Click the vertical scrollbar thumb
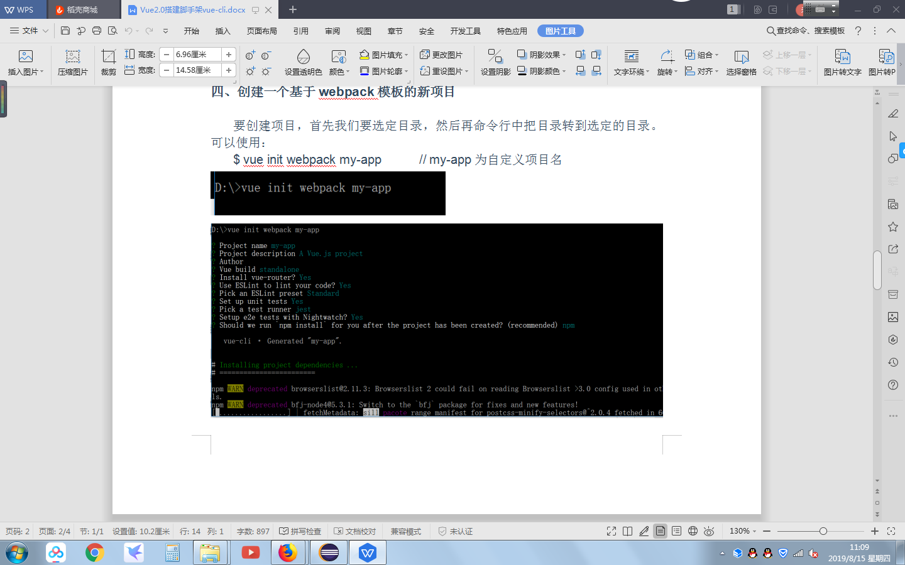 click(877, 270)
